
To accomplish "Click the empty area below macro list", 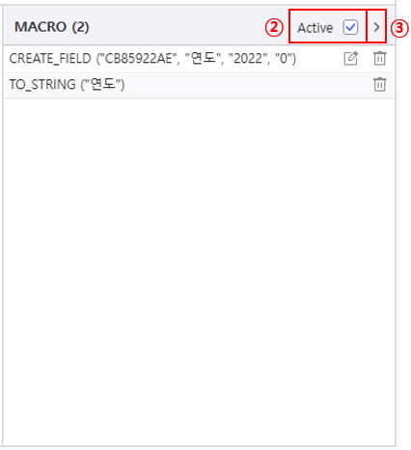I will point(199,270).
